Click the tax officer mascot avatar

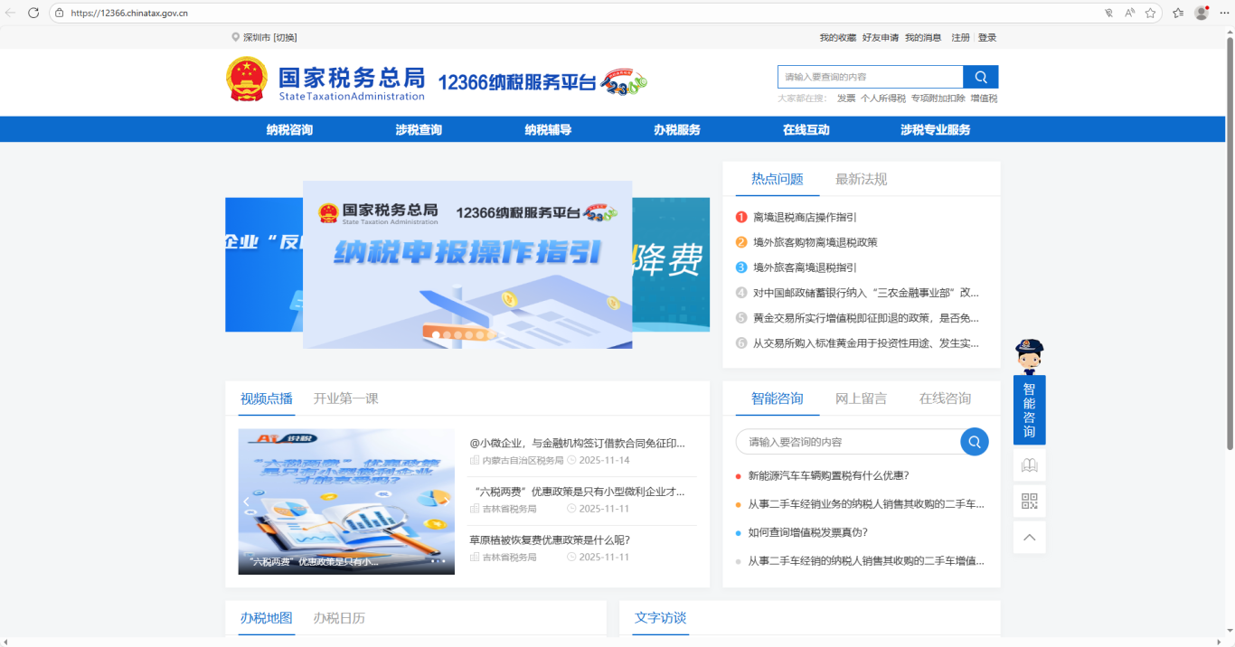(x=1029, y=356)
